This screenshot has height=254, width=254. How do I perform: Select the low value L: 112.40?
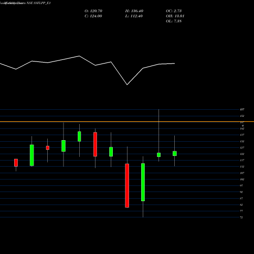click(x=134, y=16)
